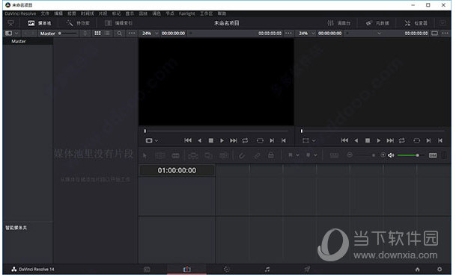Screen dimensions: 456x277
Task: Toggle the timeline linked selection chain icon
Action: pyautogui.click(x=241, y=156)
